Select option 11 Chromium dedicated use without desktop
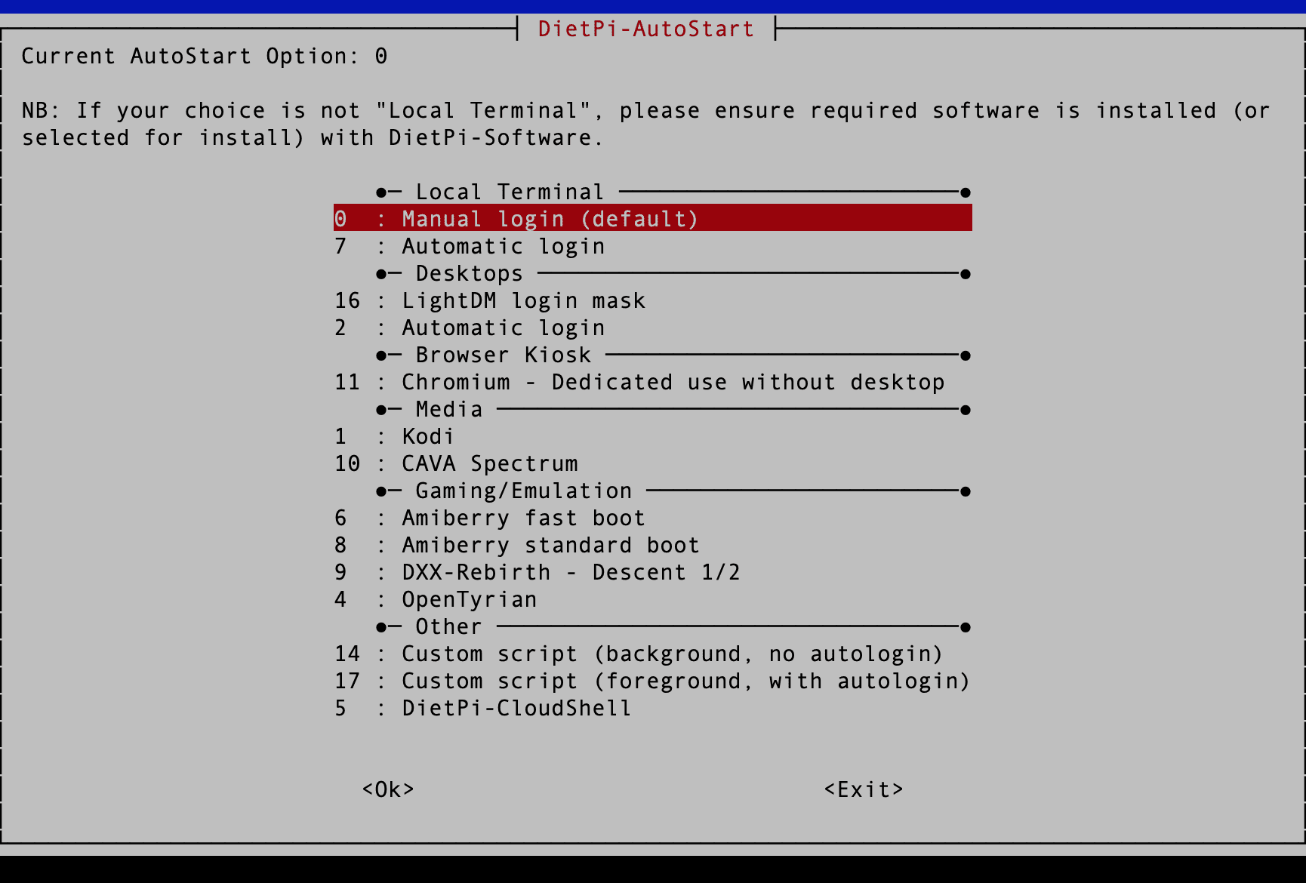The height and width of the screenshot is (883, 1306). click(652, 382)
